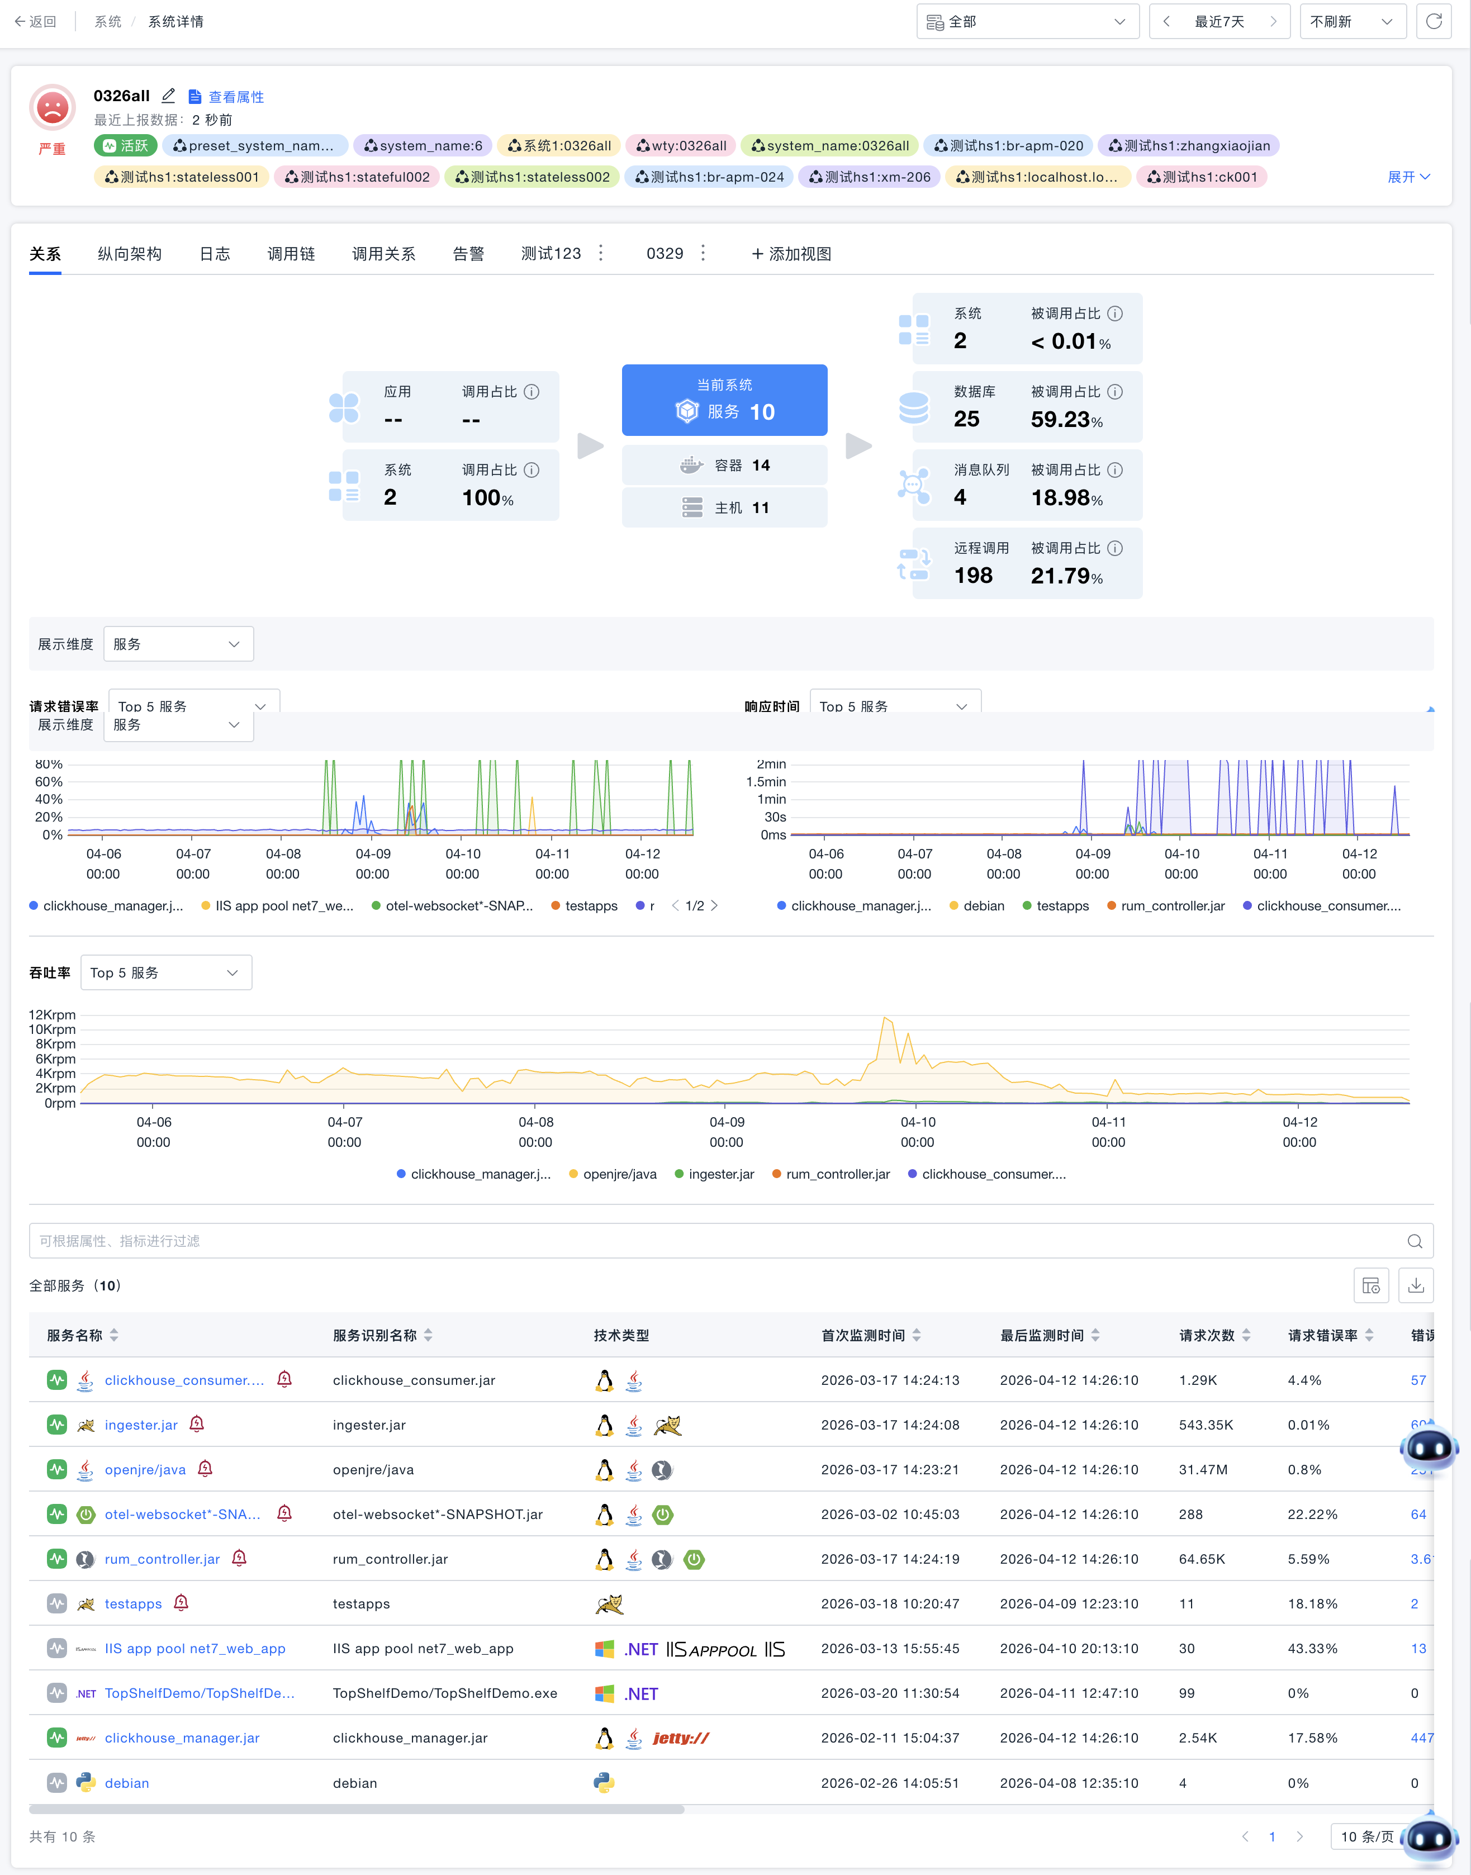Image resolution: width=1471 pixels, height=1875 pixels.
Task: Toggle the openjre/java legend in the throughput chart
Action: click(x=613, y=1174)
